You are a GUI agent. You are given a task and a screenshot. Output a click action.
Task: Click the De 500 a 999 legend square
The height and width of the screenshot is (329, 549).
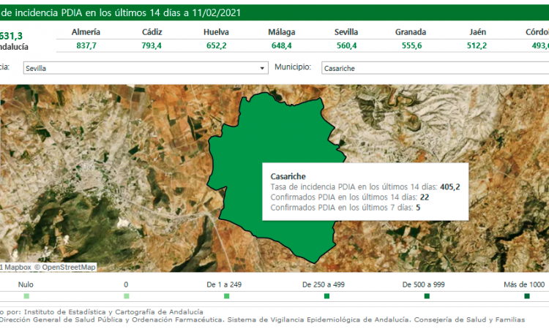427,296
